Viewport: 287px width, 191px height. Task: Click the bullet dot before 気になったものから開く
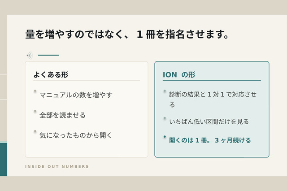click(35, 131)
